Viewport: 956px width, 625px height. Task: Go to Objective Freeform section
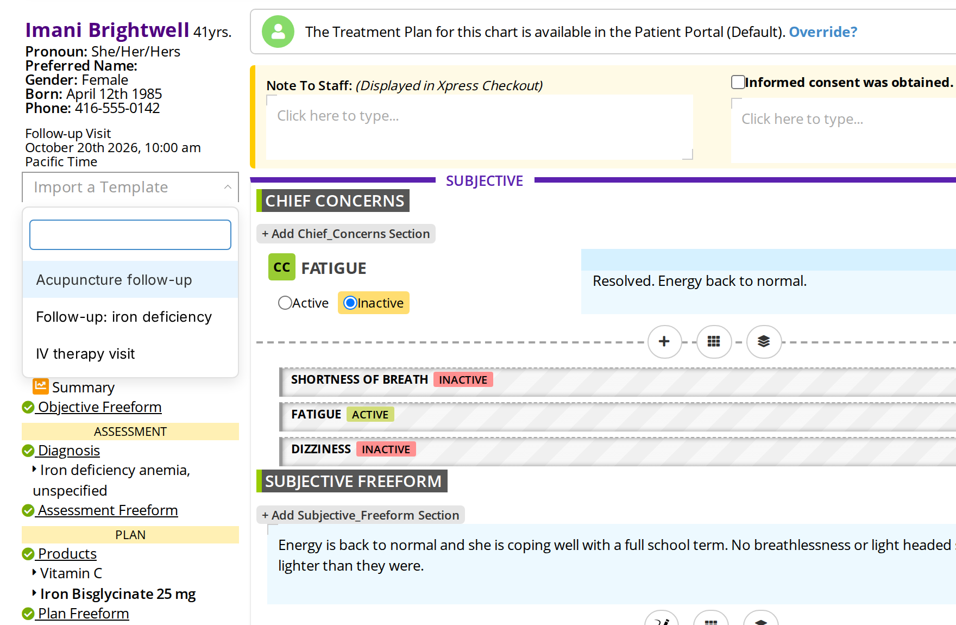(x=99, y=407)
